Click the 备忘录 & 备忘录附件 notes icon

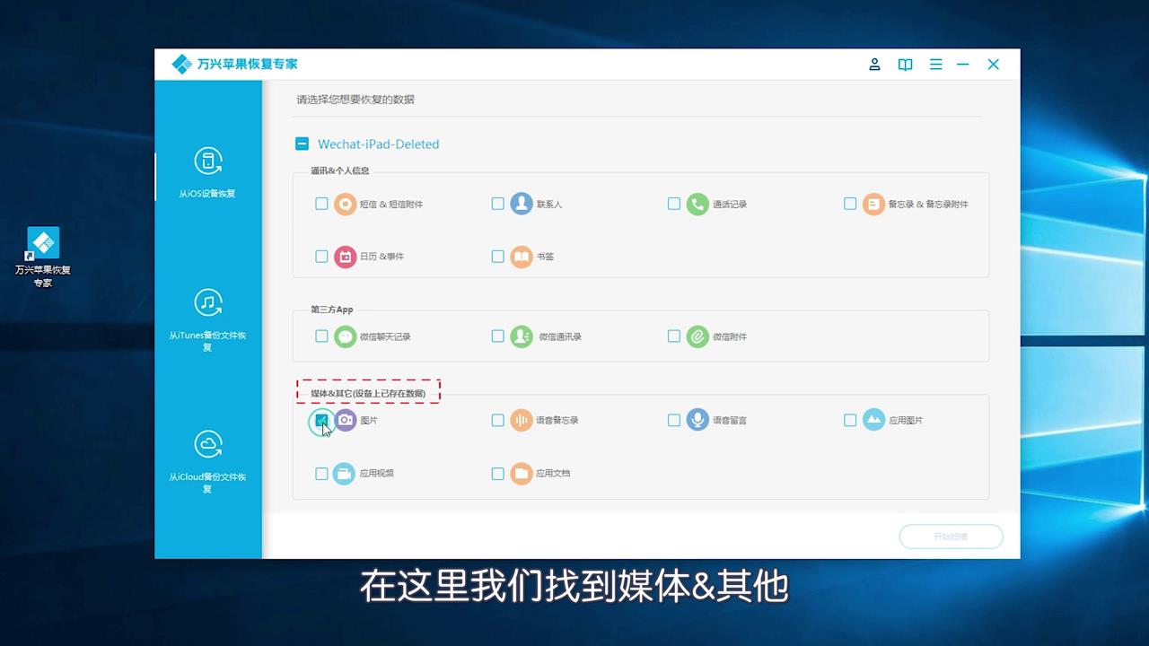coord(873,204)
